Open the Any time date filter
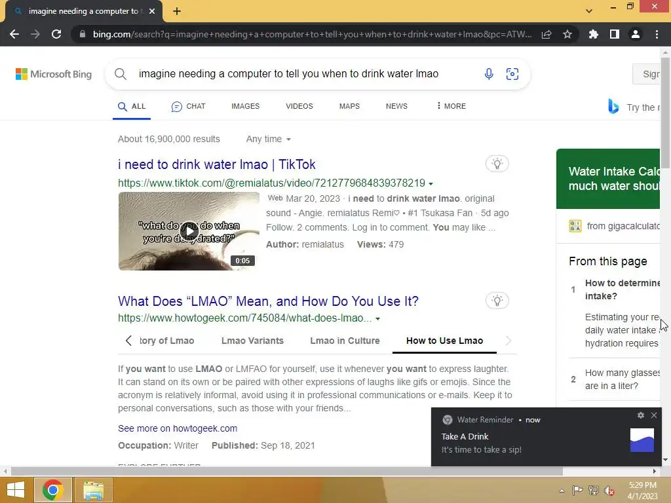Screen dimensions: 671x503 (x=268, y=139)
